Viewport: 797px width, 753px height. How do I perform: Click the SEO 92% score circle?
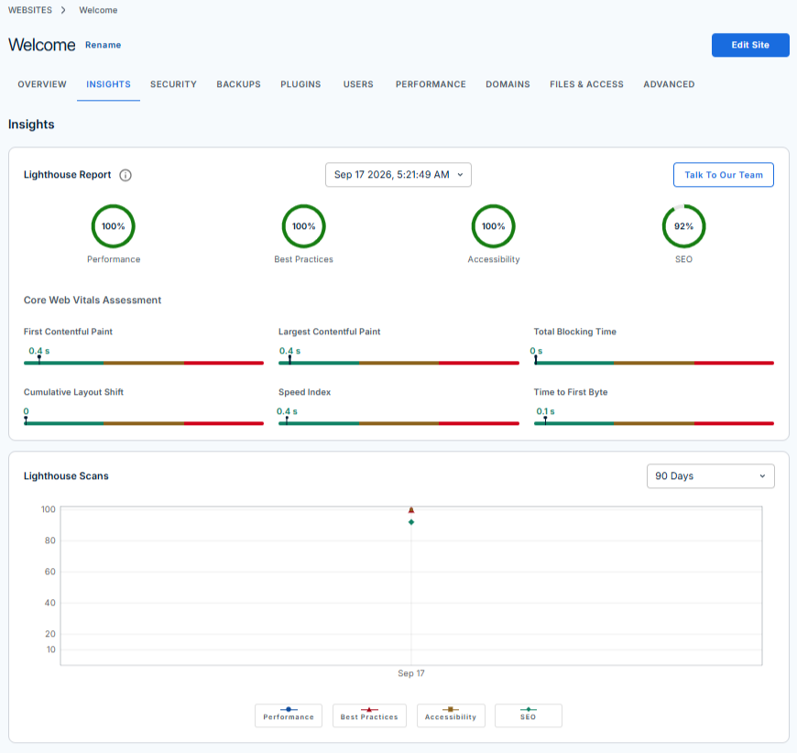[x=683, y=226]
